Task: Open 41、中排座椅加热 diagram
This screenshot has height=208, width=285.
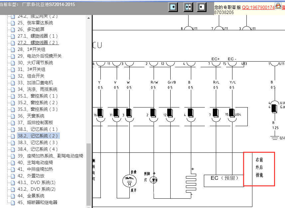Action: point(35,169)
